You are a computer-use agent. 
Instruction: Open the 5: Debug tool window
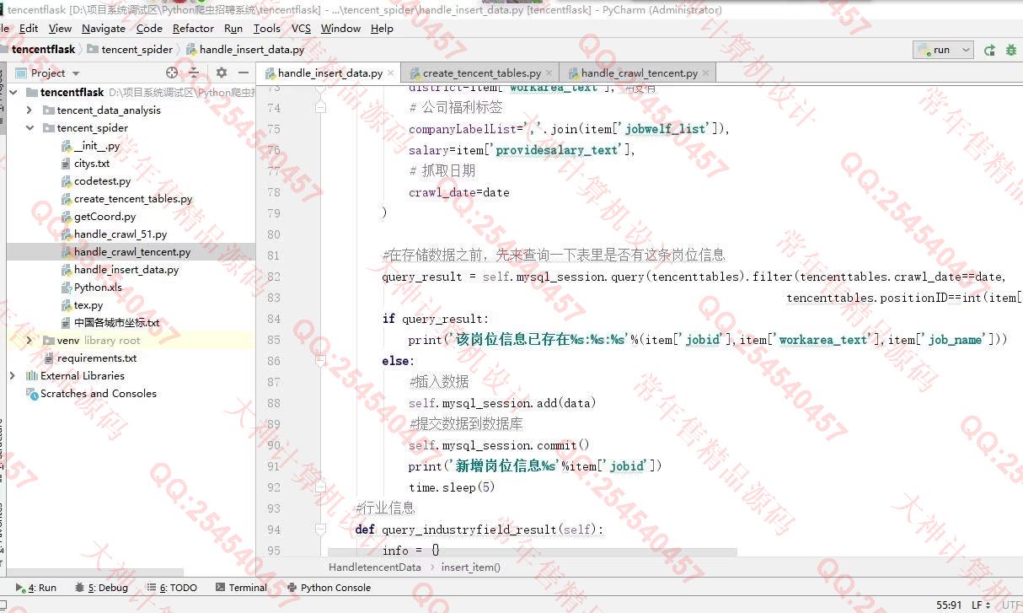(100, 588)
